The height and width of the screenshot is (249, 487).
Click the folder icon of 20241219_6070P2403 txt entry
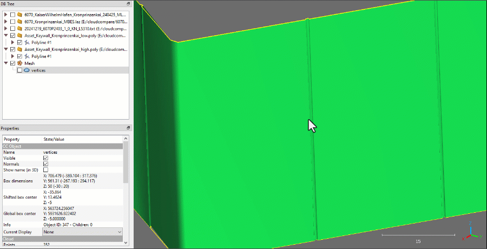pos(20,29)
